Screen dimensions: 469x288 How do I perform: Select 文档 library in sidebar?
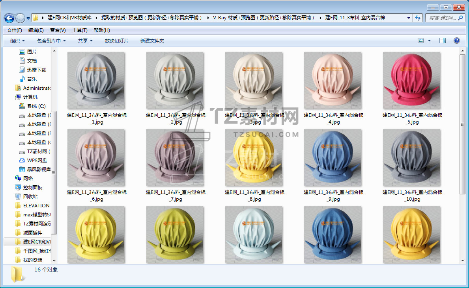tap(28, 61)
